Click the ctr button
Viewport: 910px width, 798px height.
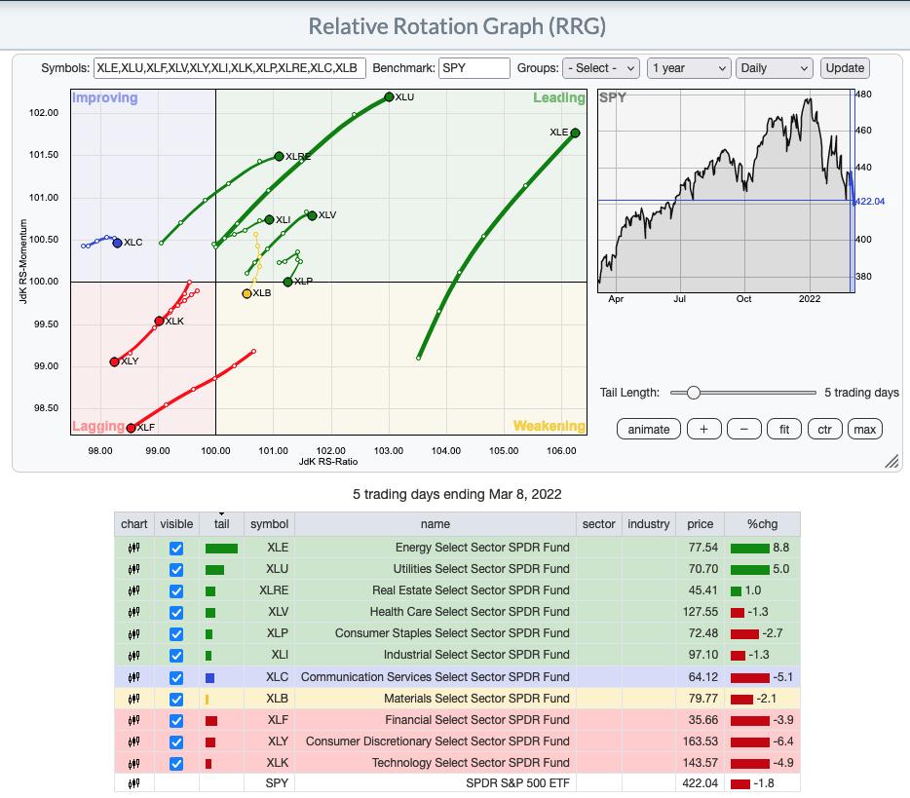824,430
